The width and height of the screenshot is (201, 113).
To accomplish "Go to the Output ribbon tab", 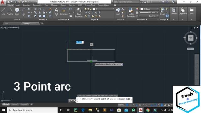I will point(63,5).
